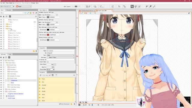Click the search magnifier in Part palette
The image size is (192, 108).
point(2,13)
